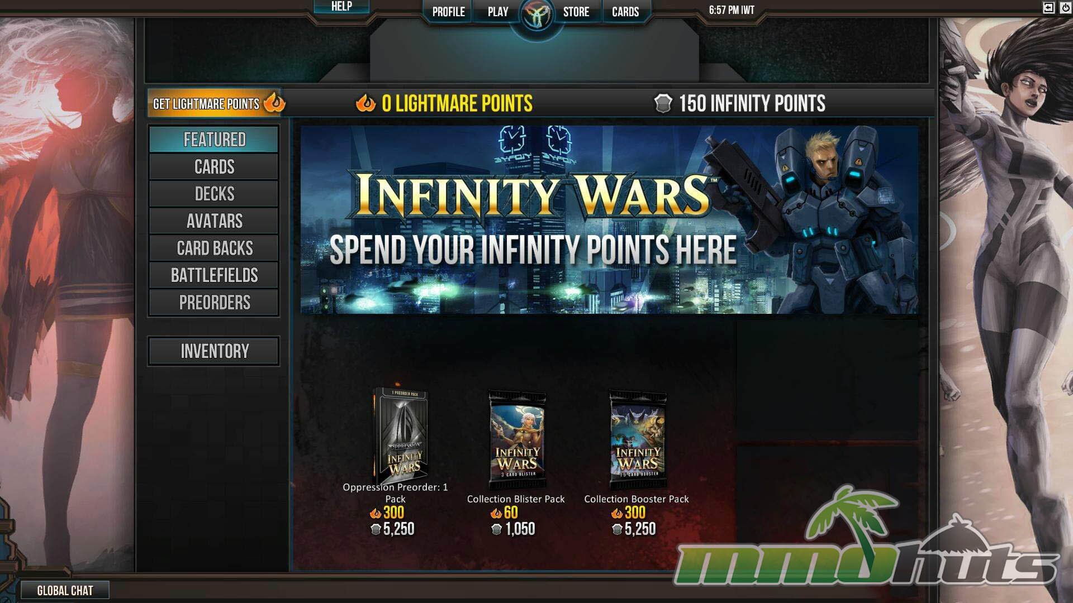Select the Collection Booster Pack image
1073x603 pixels.
(638, 439)
